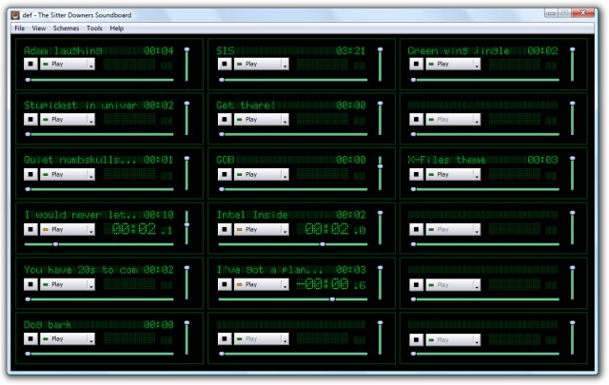This screenshot has width=609, height=385.
Task: Stop the Dog bark sound
Action: click(30, 338)
